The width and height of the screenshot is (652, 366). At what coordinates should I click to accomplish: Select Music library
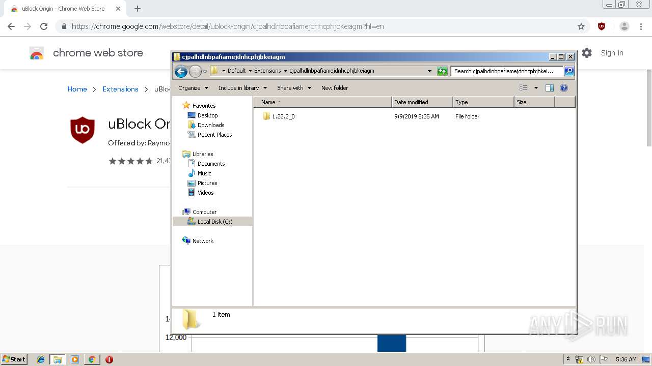pos(199,173)
